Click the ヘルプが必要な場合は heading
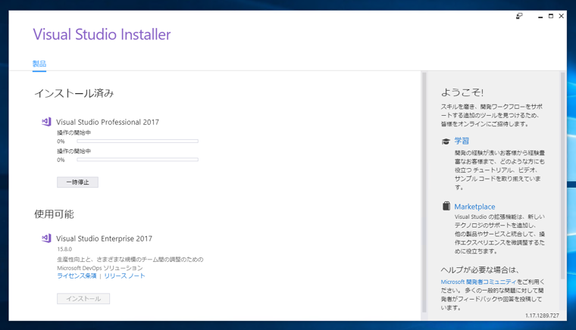This screenshot has width=576, height=330. pos(480,270)
